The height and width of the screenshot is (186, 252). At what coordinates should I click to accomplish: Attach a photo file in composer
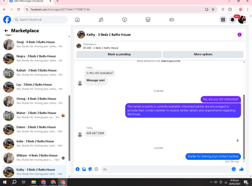pos(84,169)
